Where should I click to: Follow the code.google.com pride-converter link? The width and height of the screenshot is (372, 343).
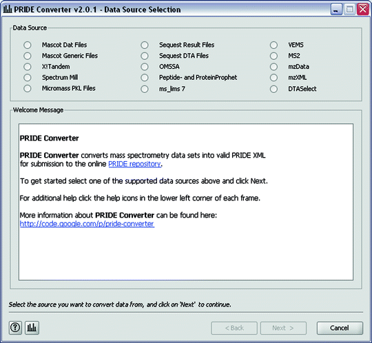pyautogui.click(x=87, y=224)
